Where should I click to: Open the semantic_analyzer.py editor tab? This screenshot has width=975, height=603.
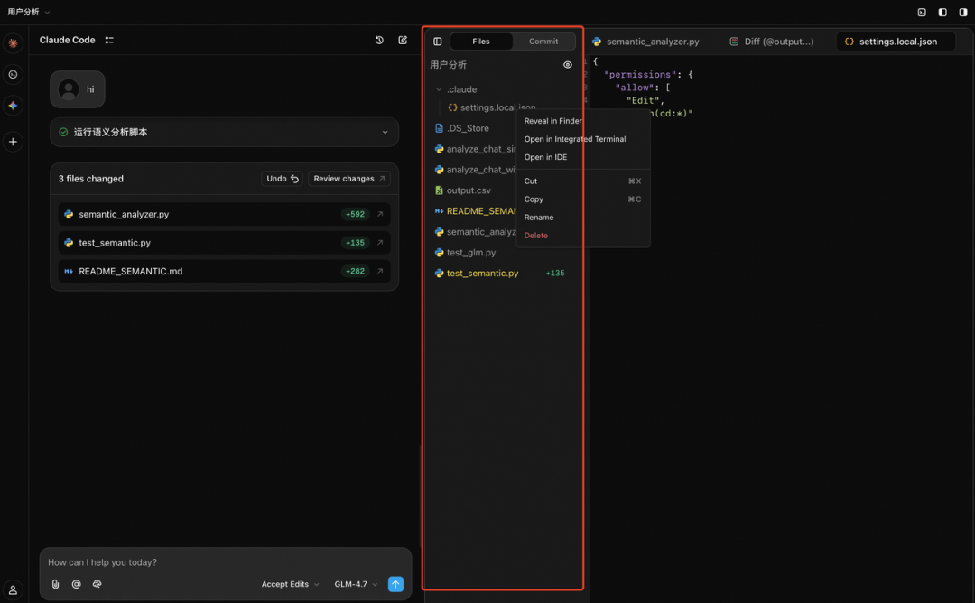(x=646, y=42)
